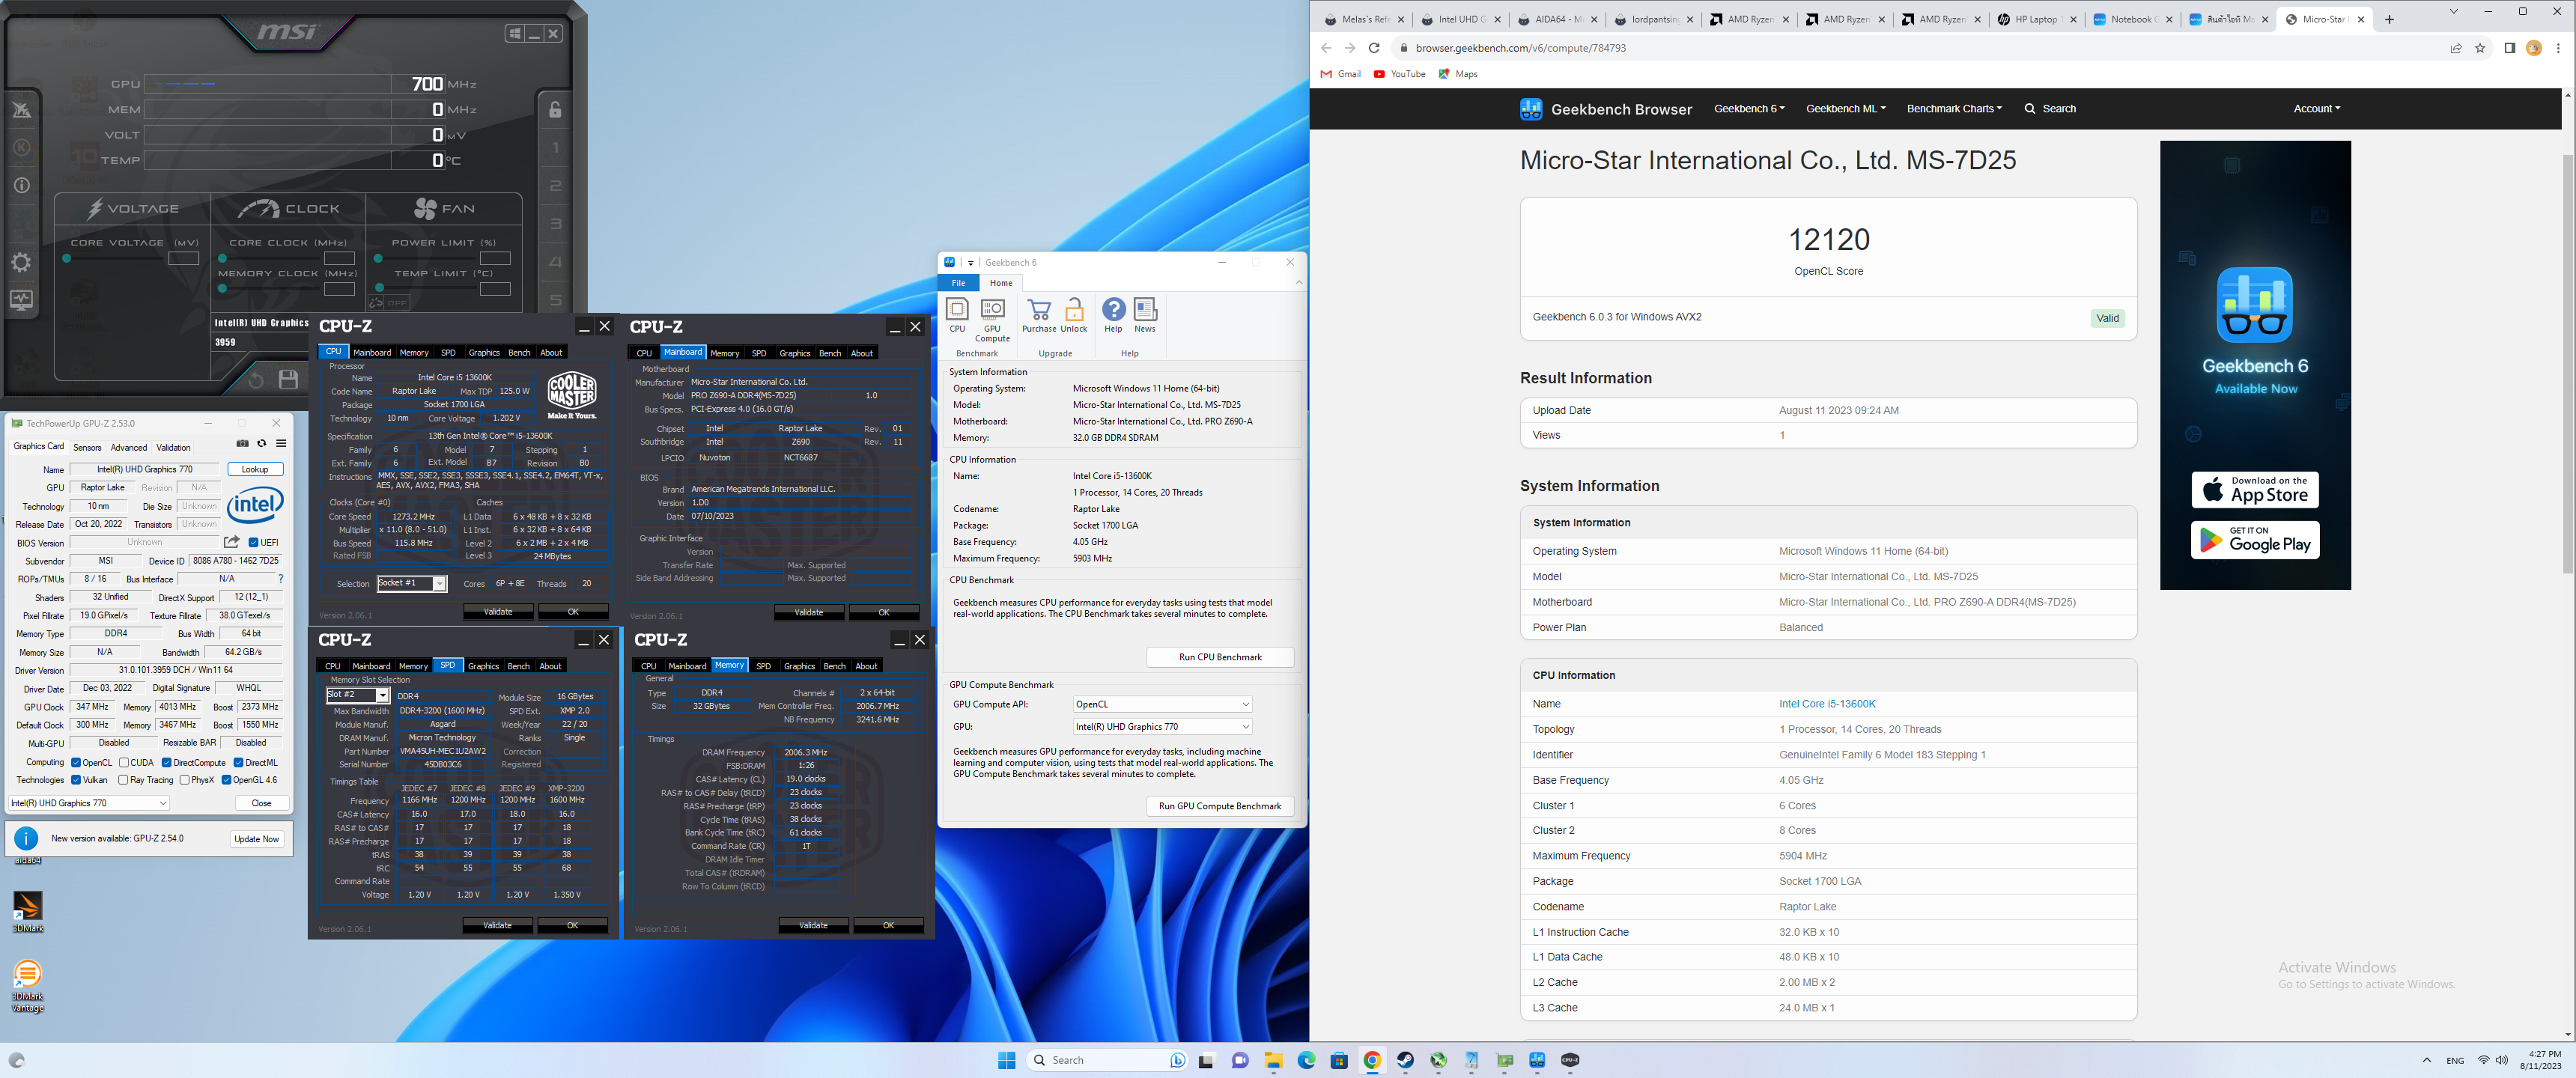
Task: Click the Lookup button in GPU-Z
Action: (255, 469)
